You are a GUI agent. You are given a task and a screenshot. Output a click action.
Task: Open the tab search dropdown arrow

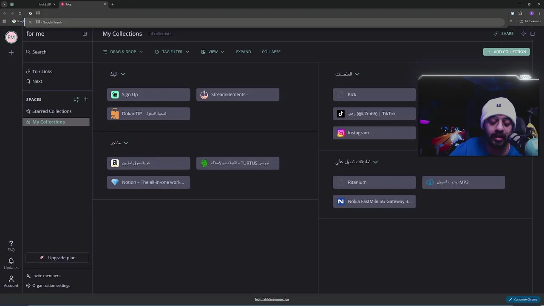4,4
